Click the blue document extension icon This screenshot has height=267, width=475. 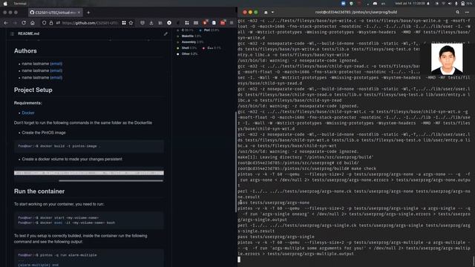[x=214, y=23]
